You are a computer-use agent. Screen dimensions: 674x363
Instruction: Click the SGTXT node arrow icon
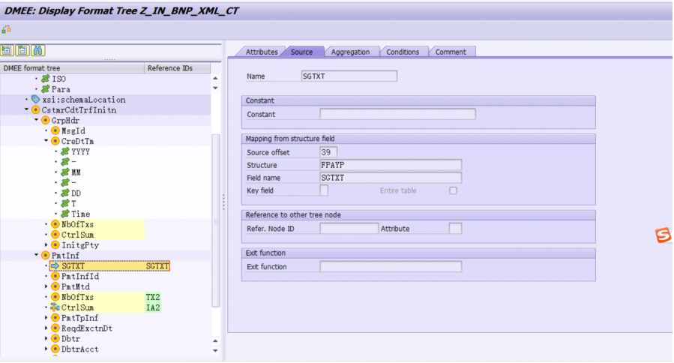click(x=55, y=265)
